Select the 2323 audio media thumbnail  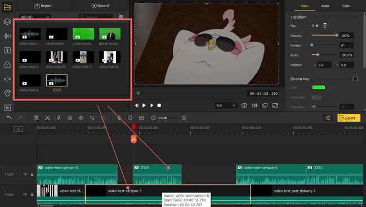pyautogui.click(x=57, y=81)
